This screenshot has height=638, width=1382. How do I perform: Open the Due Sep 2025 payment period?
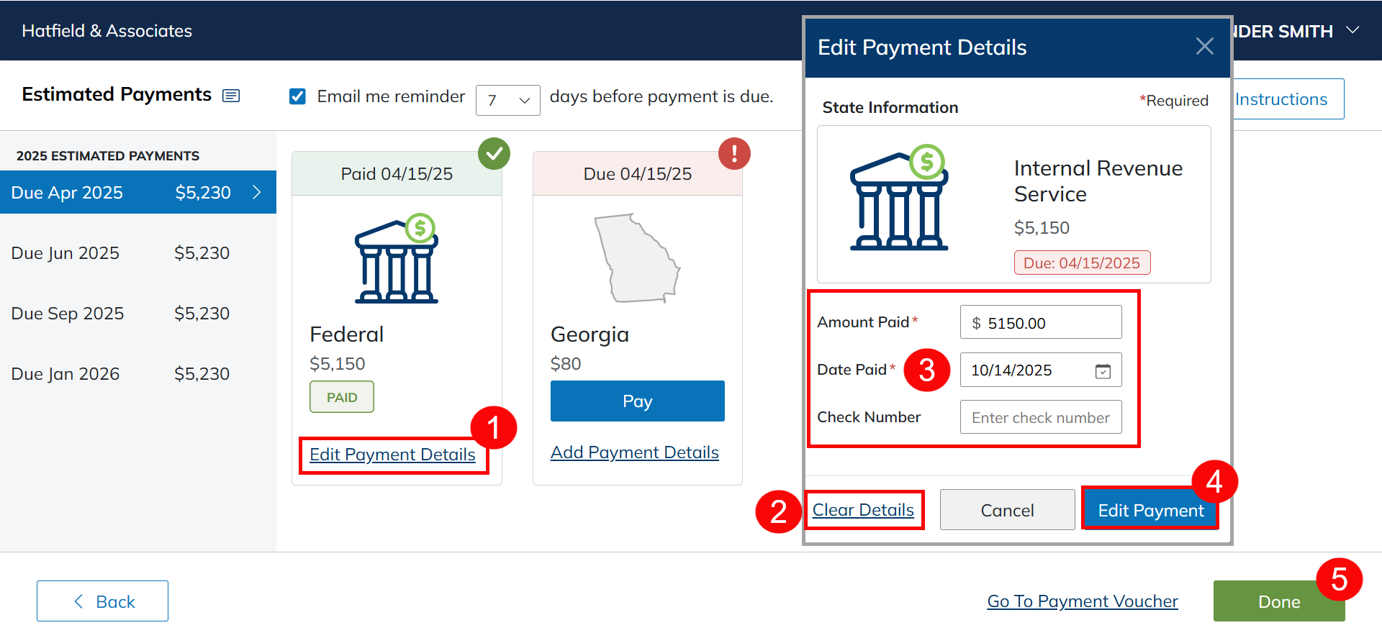[x=137, y=313]
